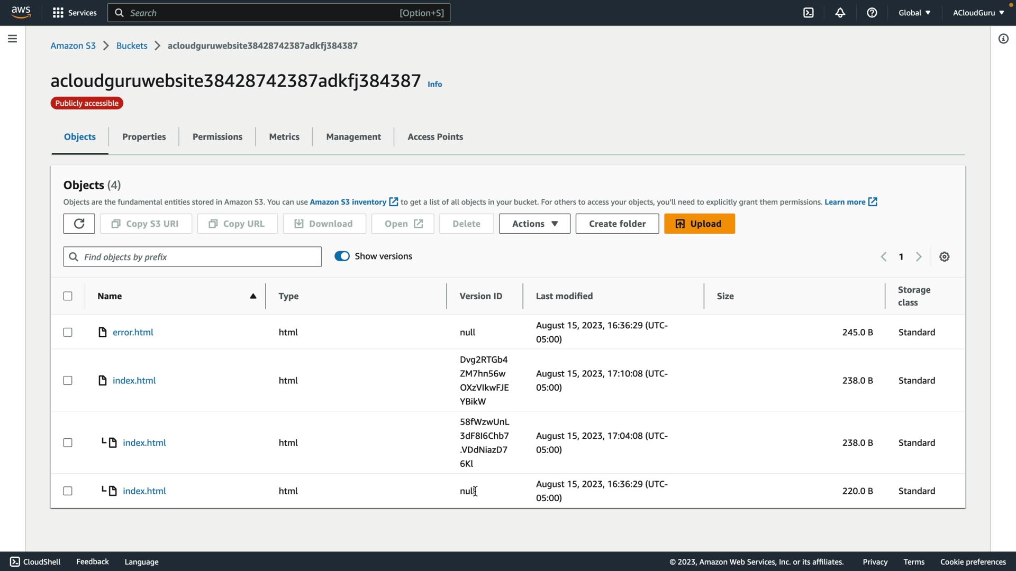Toggle Show versions switch off

342,256
